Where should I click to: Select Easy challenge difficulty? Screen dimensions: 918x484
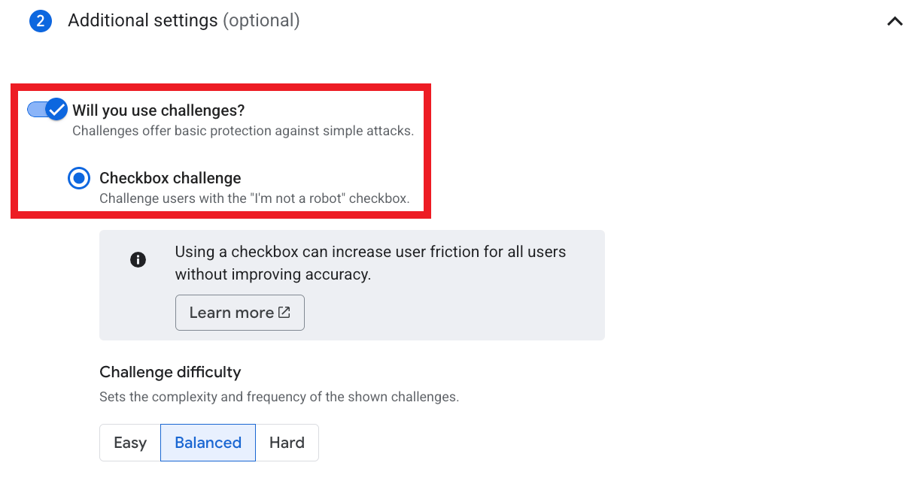[129, 443]
